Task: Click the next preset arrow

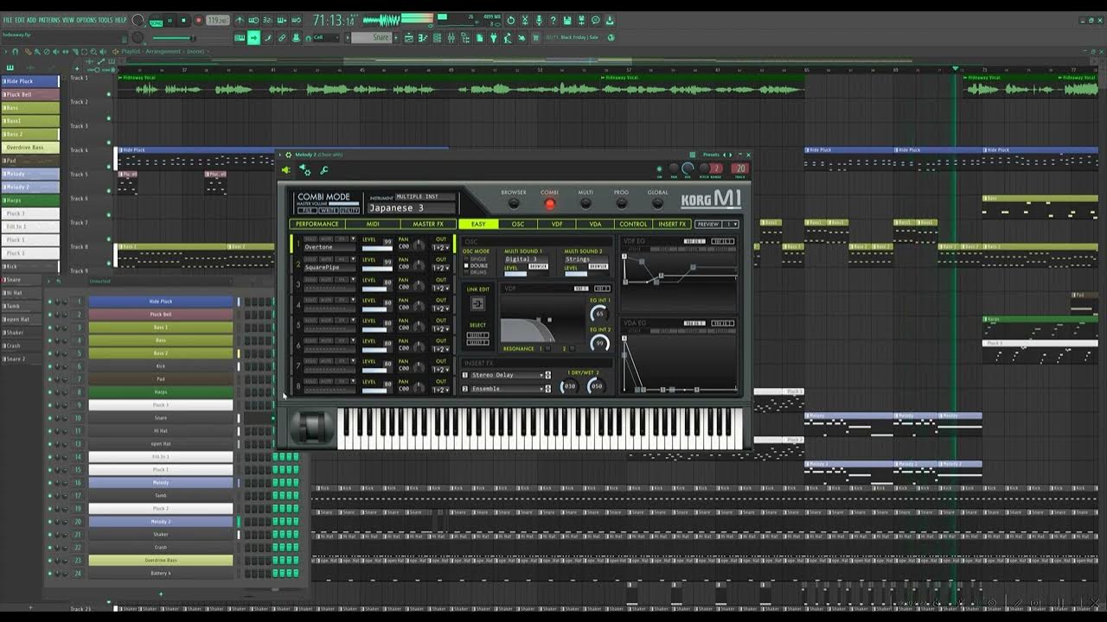Action: click(730, 155)
